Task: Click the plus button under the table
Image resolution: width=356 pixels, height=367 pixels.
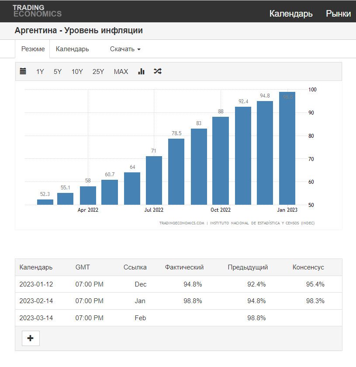Action: tap(31, 338)
